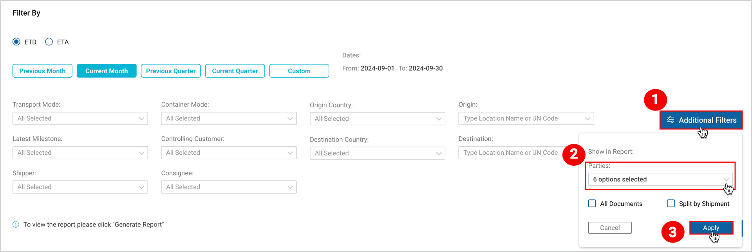Click the Origin location field
This screenshot has width=752, height=252.
(x=526, y=118)
